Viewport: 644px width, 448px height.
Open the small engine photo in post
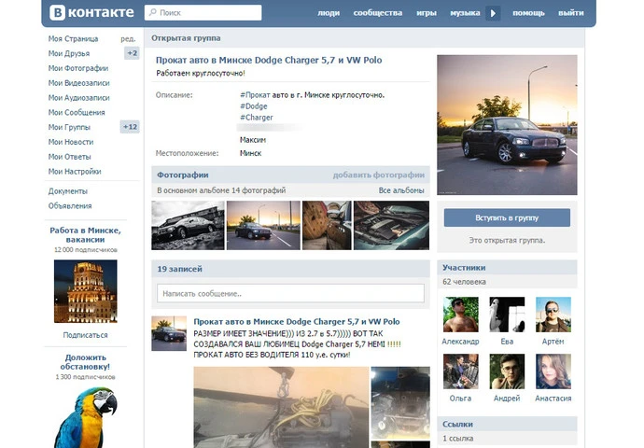point(400,402)
